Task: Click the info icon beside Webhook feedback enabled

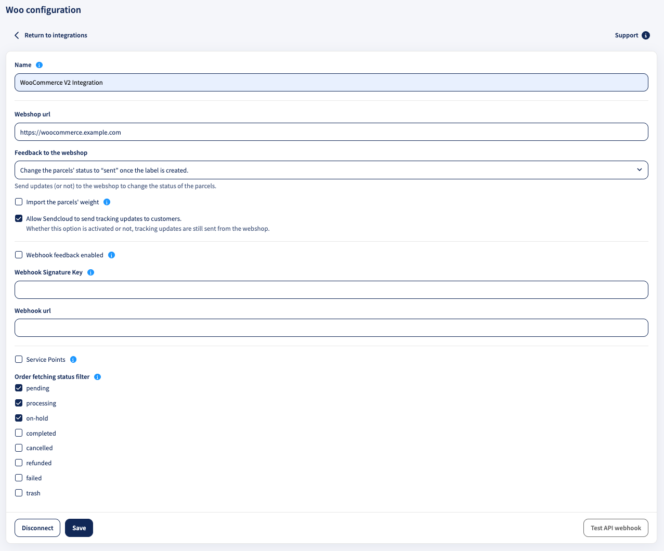Action: [x=111, y=255]
